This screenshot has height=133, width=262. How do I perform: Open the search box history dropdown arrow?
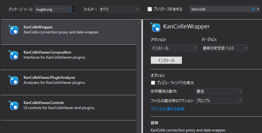pos(258,9)
